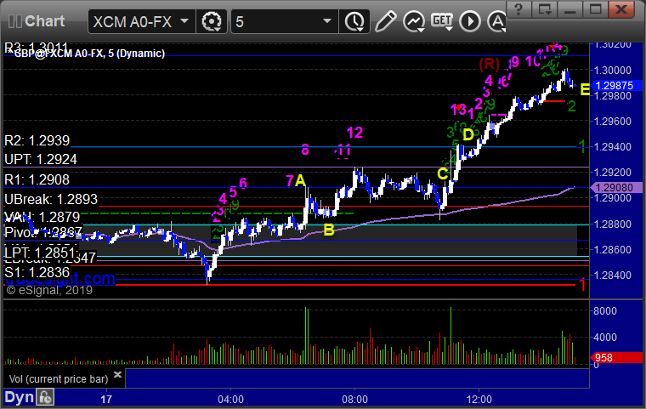Click the S1: 1.2836 level label
This screenshot has height=409, width=646.
pos(37,273)
